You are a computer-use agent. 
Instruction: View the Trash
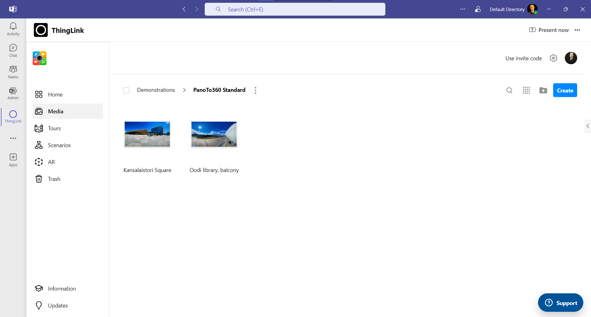pyautogui.click(x=54, y=179)
